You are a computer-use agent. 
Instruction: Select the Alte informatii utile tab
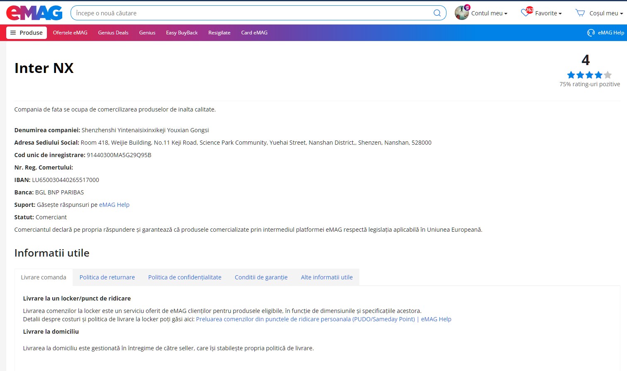click(x=327, y=277)
